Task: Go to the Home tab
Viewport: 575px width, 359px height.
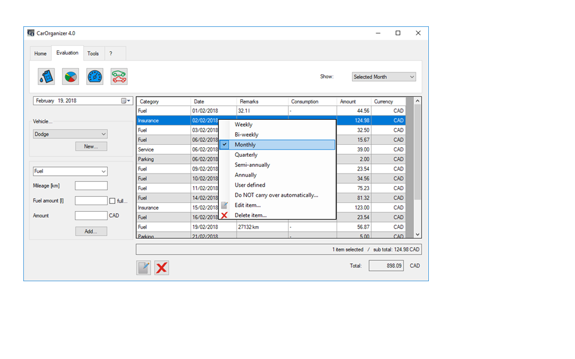Action: (40, 54)
